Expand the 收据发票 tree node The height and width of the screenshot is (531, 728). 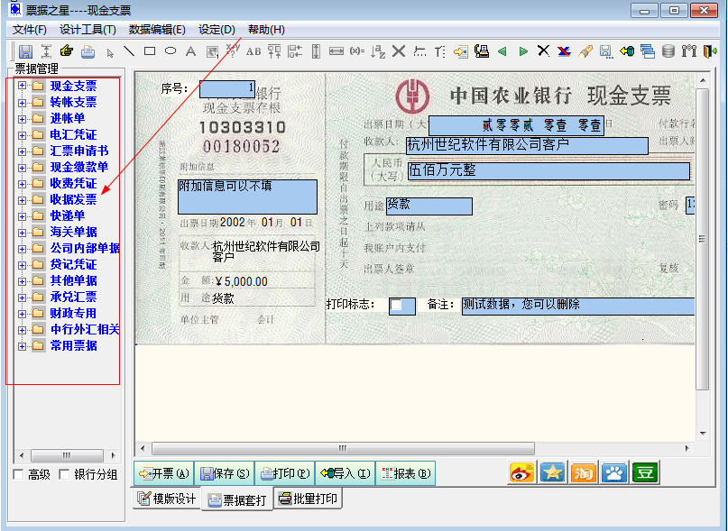click(x=23, y=200)
